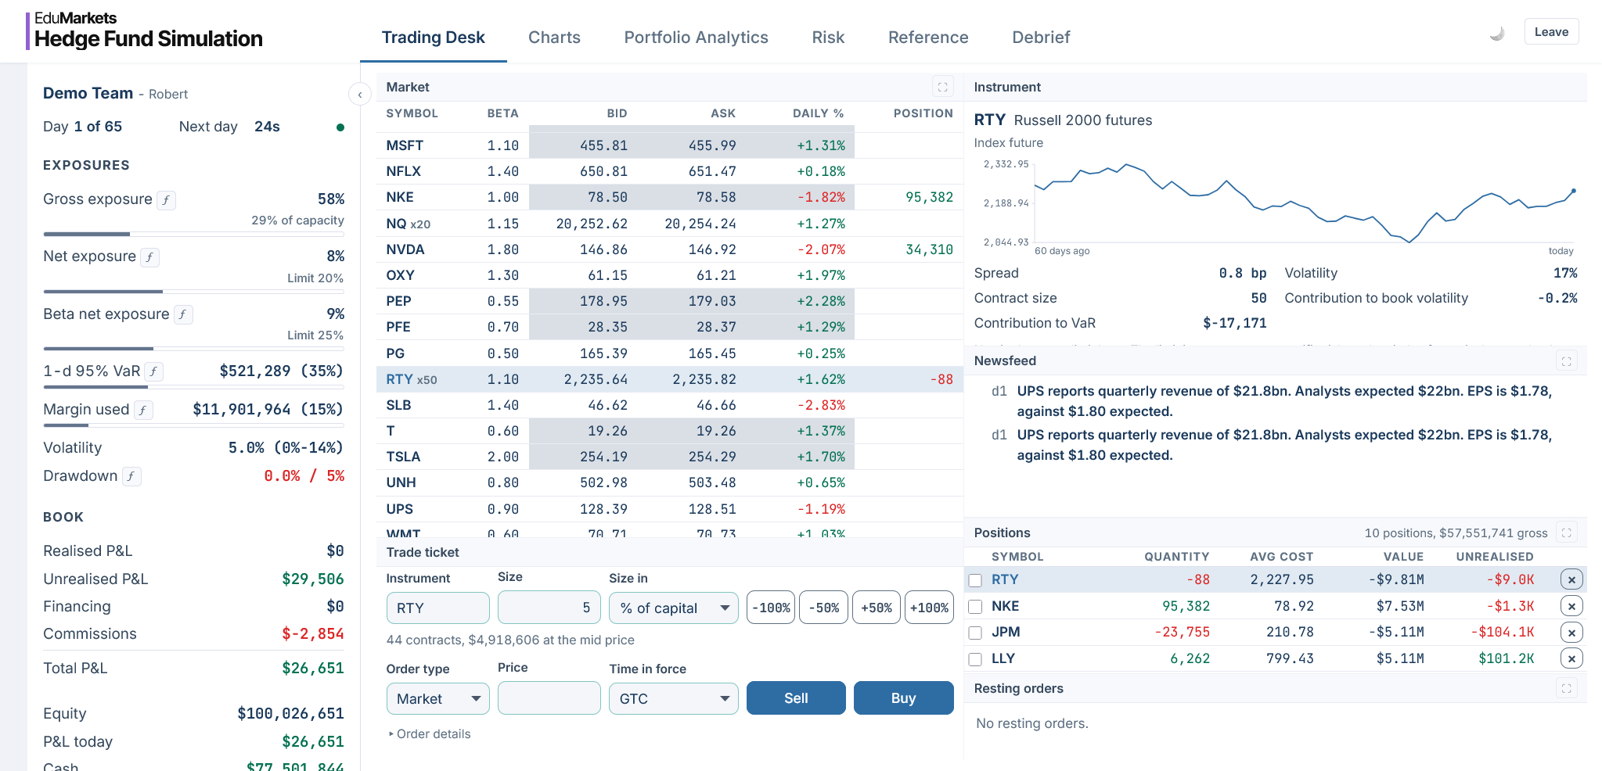
Task: Open the Debrief tab
Action: tap(1041, 38)
